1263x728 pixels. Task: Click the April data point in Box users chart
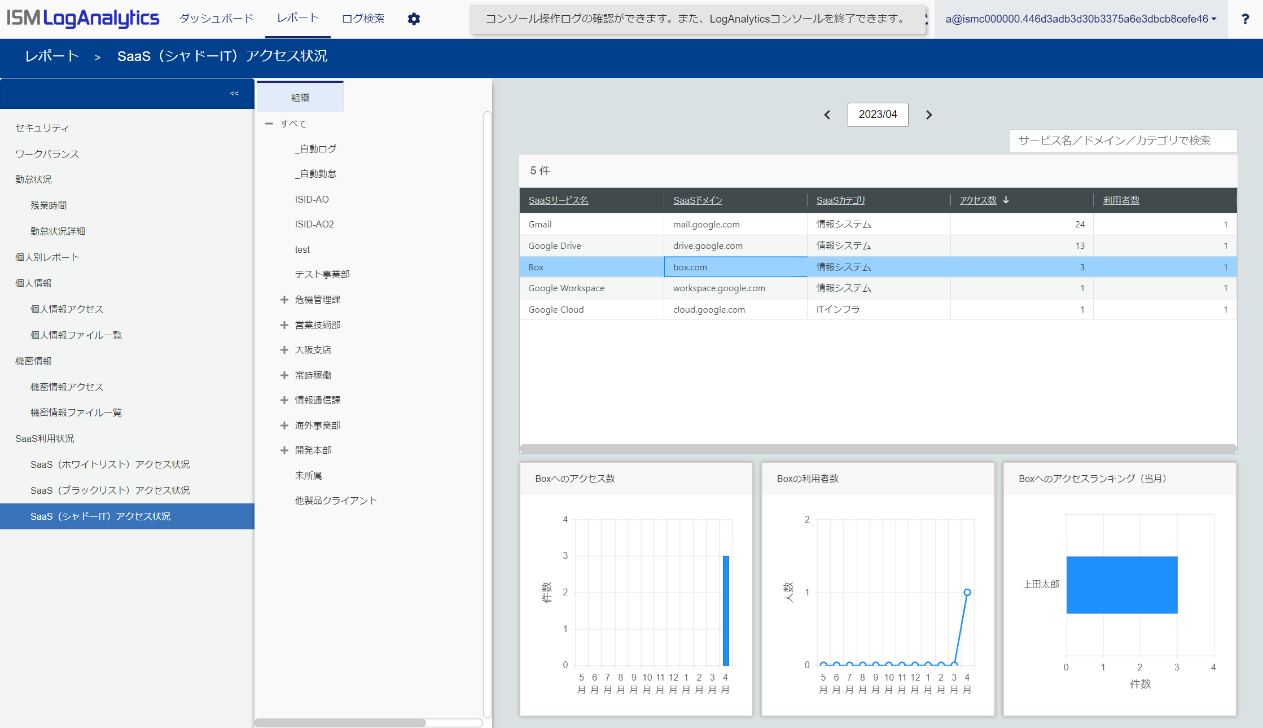(x=967, y=593)
